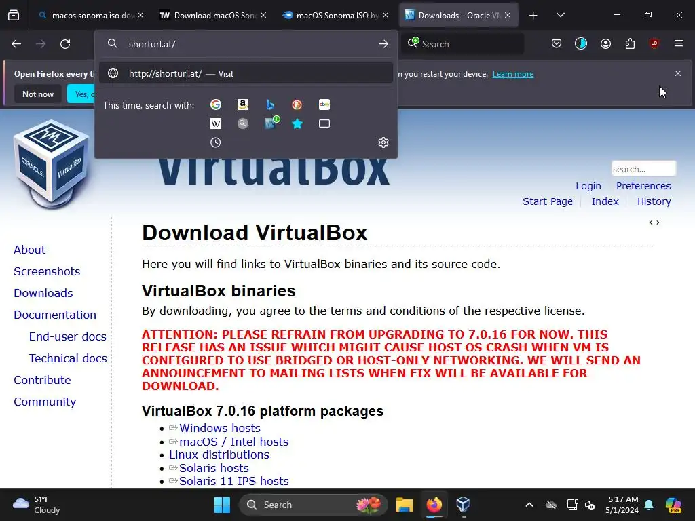Add the VirtualBox search engine
This screenshot has height=521, width=695.
271,122
